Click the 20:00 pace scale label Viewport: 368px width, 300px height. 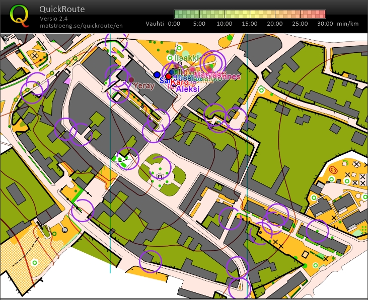[x=274, y=24]
